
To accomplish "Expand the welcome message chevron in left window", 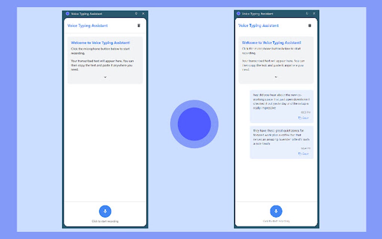I will (x=105, y=77).
